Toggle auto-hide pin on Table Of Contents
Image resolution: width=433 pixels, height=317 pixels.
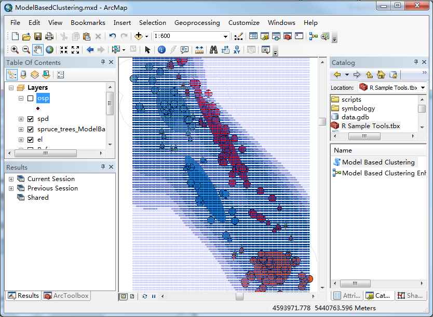(103, 62)
